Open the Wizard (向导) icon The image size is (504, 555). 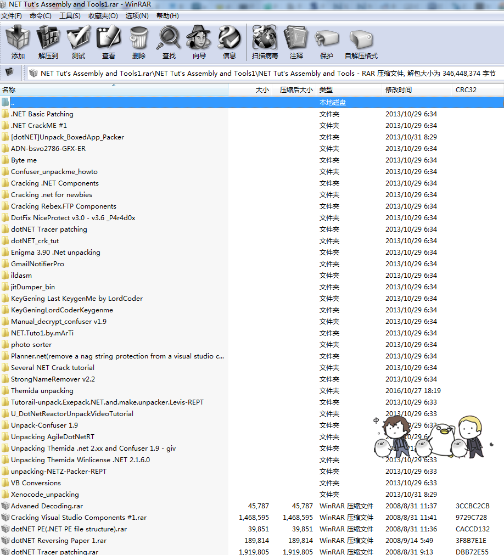point(199,41)
